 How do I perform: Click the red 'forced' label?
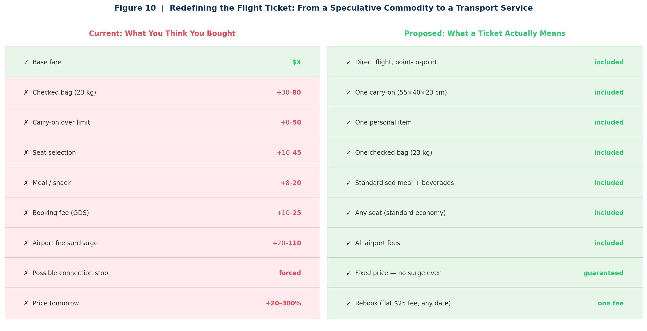point(290,273)
